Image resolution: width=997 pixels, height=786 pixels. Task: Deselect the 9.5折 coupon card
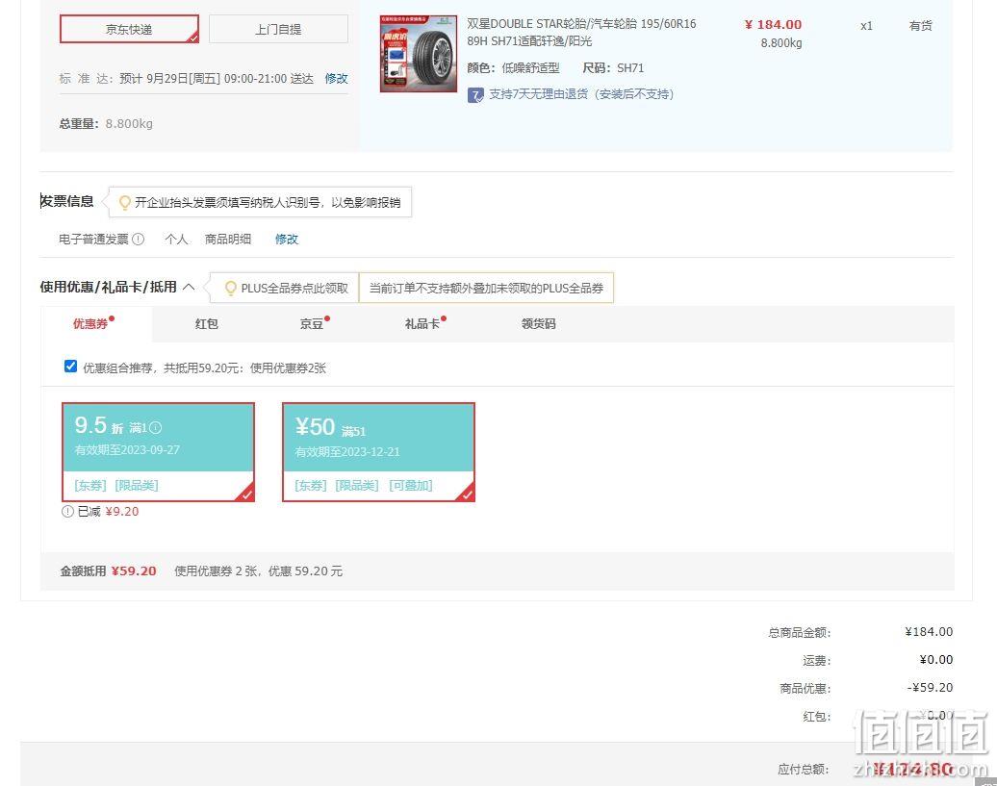tap(159, 452)
